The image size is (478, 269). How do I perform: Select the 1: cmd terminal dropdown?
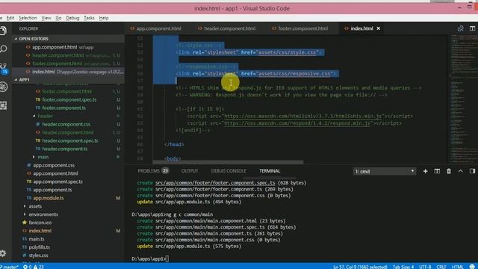pos(385,171)
